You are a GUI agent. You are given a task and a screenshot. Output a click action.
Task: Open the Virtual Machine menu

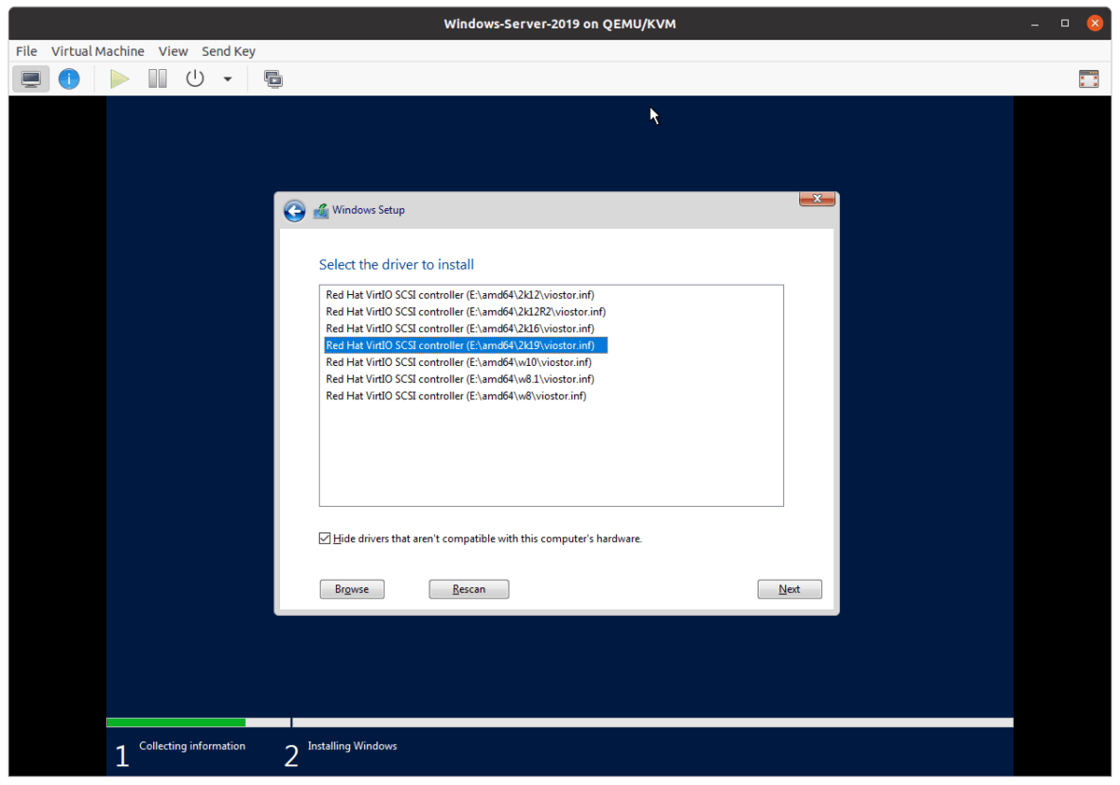[97, 51]
